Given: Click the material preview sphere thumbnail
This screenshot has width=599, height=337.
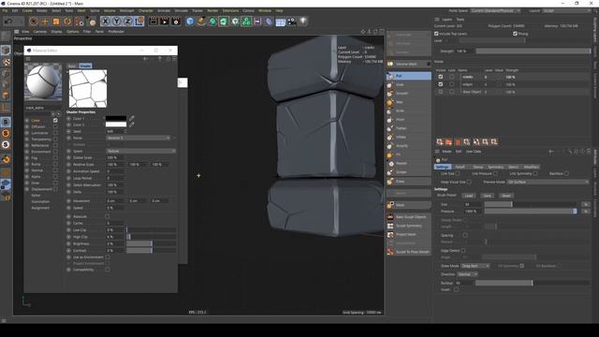Looking at the screenshot, I should (x=43, y=81).
